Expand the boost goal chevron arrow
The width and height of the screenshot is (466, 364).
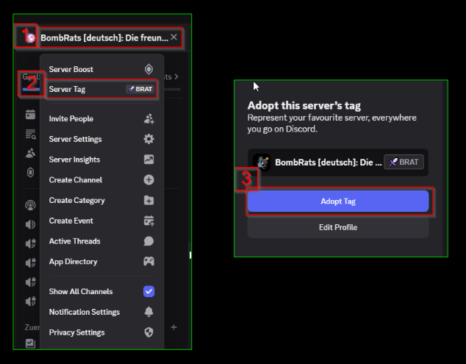[176, 76]
